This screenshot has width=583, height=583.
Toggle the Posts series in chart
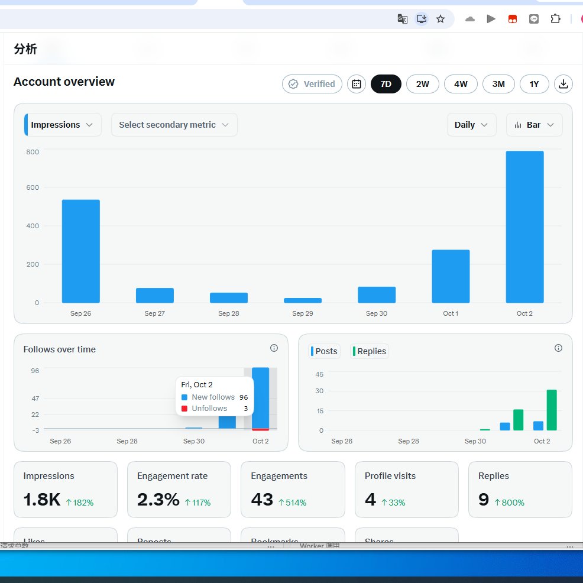(x=324, y=351)
